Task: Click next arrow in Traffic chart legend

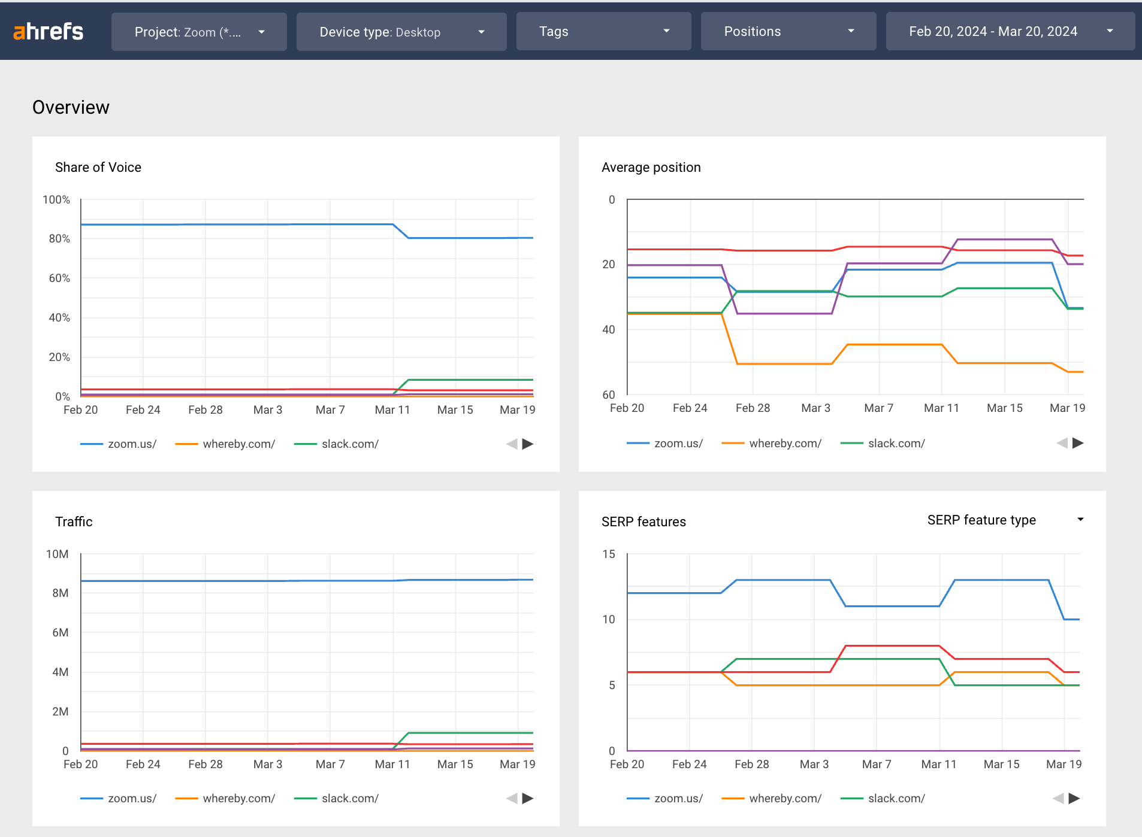Action: [x=528, y=798]
